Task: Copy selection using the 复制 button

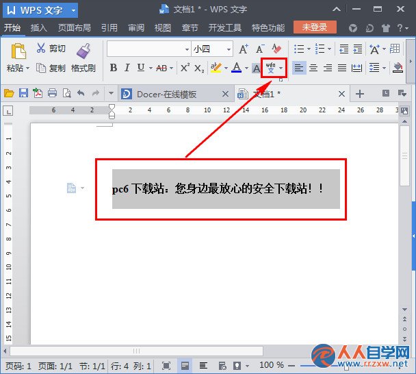Action: 51,68
